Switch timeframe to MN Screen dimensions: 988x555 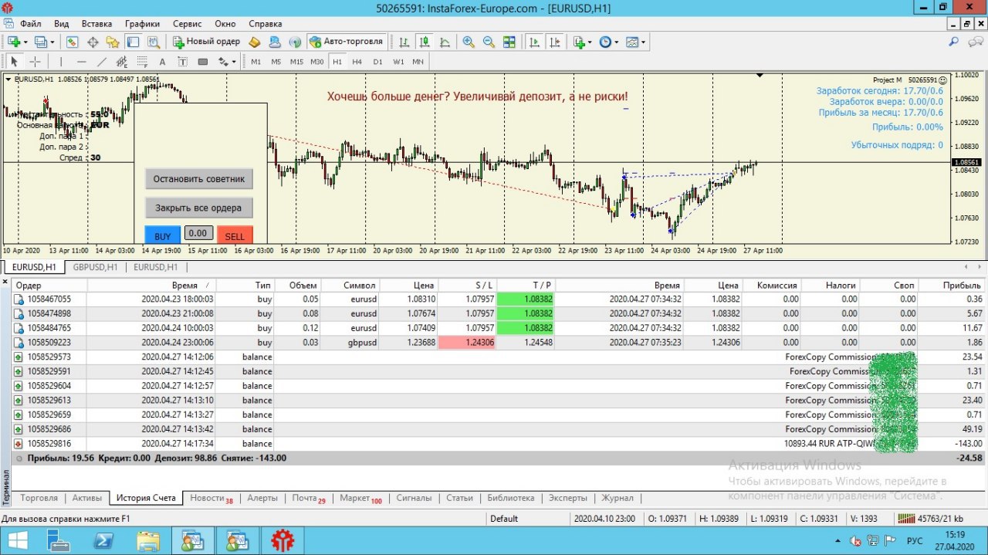tap(418, 62)
